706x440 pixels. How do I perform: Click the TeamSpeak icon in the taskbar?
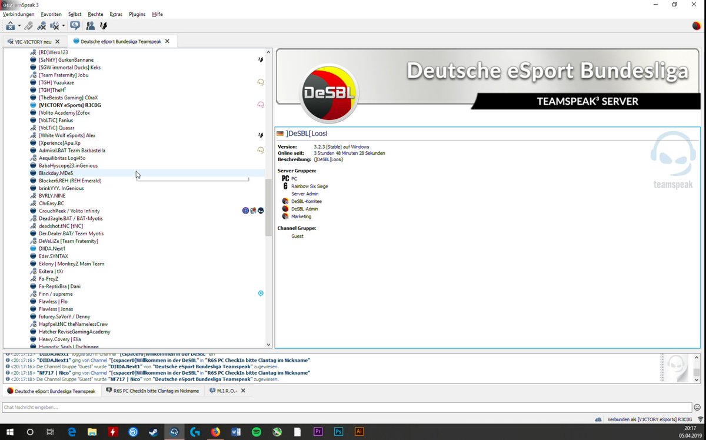174,432
